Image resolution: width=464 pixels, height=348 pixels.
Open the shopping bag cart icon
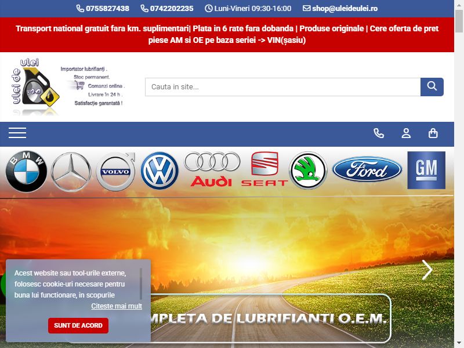tap(433, 133)
